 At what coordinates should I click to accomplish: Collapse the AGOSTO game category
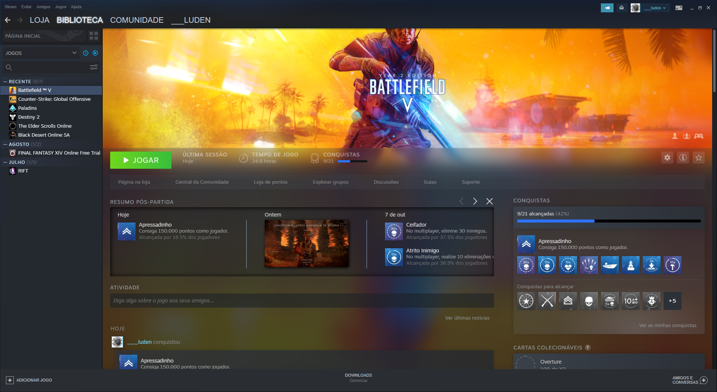pos(5,144)
